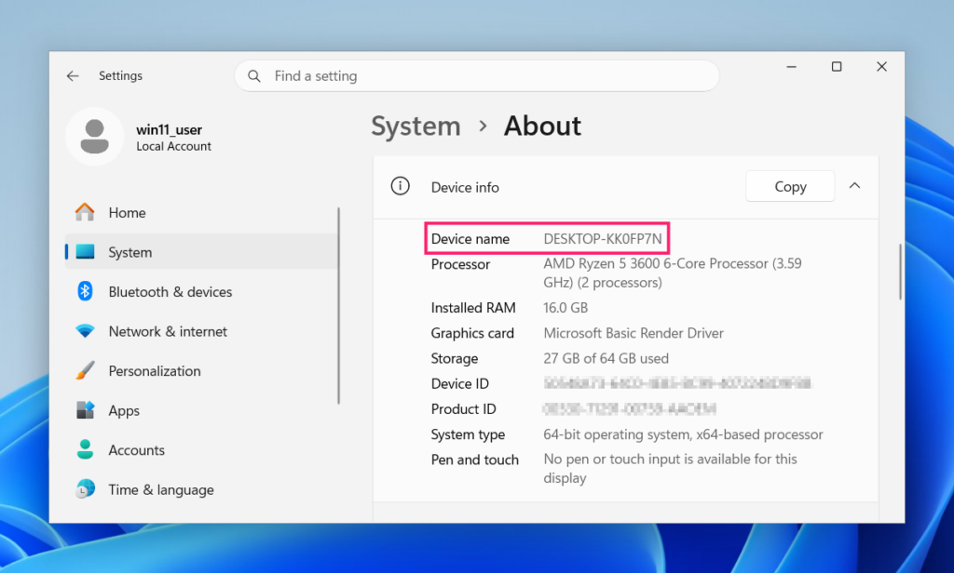Click the Device ID label

pos(459,383)
